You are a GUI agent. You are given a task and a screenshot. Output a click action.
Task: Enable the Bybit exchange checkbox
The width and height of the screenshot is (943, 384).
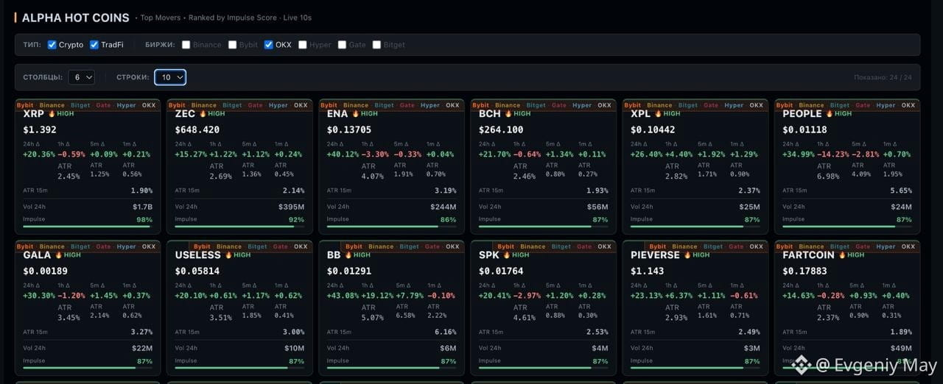click(233, 45)
